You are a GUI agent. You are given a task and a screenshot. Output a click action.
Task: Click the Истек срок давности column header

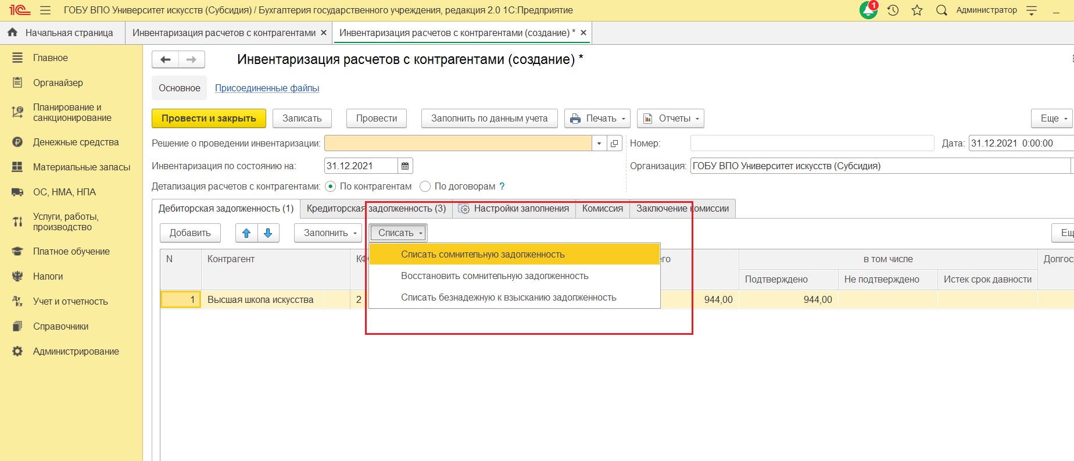coord(987,280)
